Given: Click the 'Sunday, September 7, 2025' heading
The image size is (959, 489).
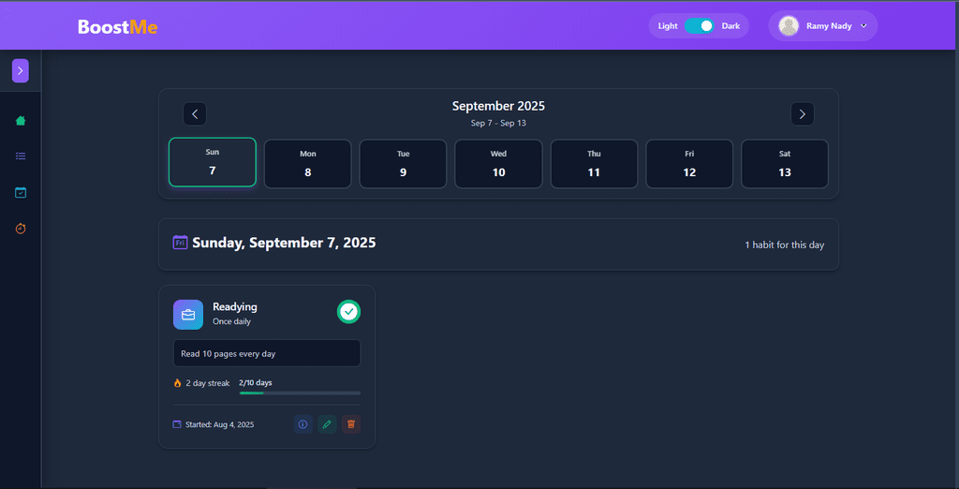Looking at the screenshot, I should pyautogui.click(x=284, y=243).
